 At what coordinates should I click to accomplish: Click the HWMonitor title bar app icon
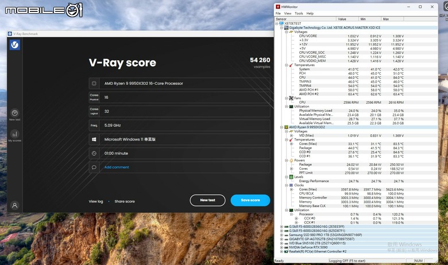(278, 6)
